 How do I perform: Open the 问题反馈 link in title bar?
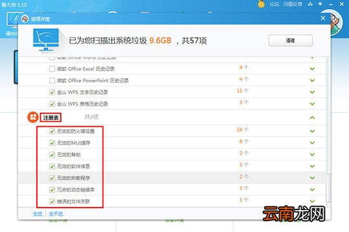click(x=293, y=4)
